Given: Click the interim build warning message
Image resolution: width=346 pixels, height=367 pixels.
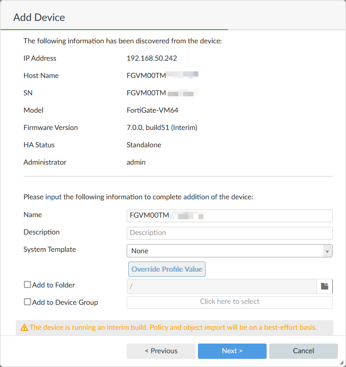Looking at the screenshot, I should click(173, 328).
